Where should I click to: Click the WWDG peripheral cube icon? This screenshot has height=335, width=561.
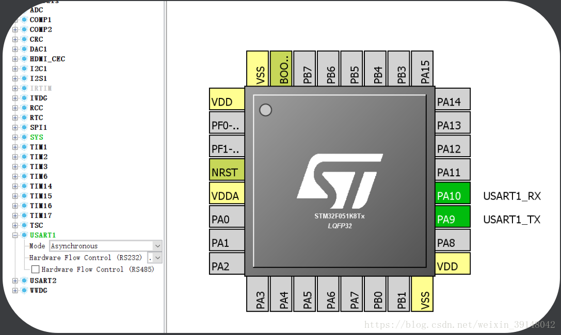pyautogui.click(x=24, y=290)
